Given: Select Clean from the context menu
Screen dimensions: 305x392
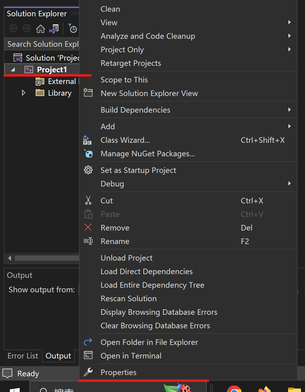Looking at the screenshot, I should 110,9.
